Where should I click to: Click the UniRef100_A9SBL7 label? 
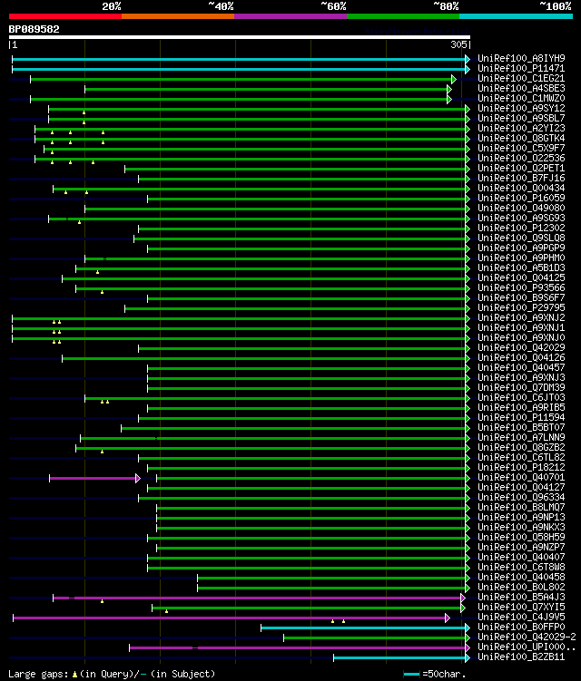[521, 118]
